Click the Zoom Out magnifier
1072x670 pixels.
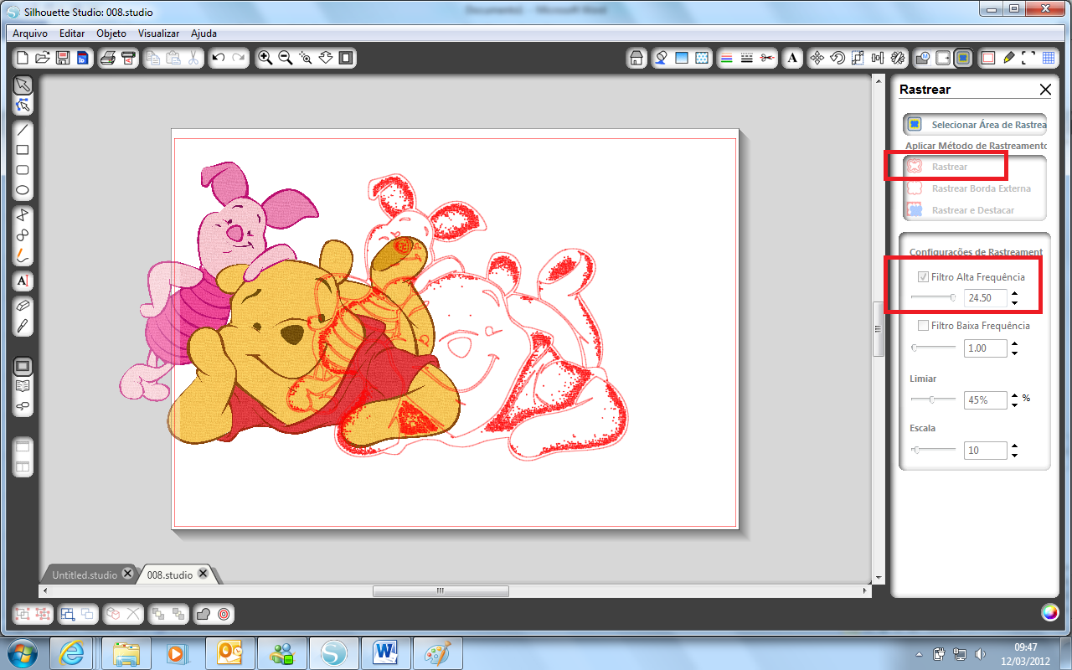pyautogui.click(x=286, y=58)
